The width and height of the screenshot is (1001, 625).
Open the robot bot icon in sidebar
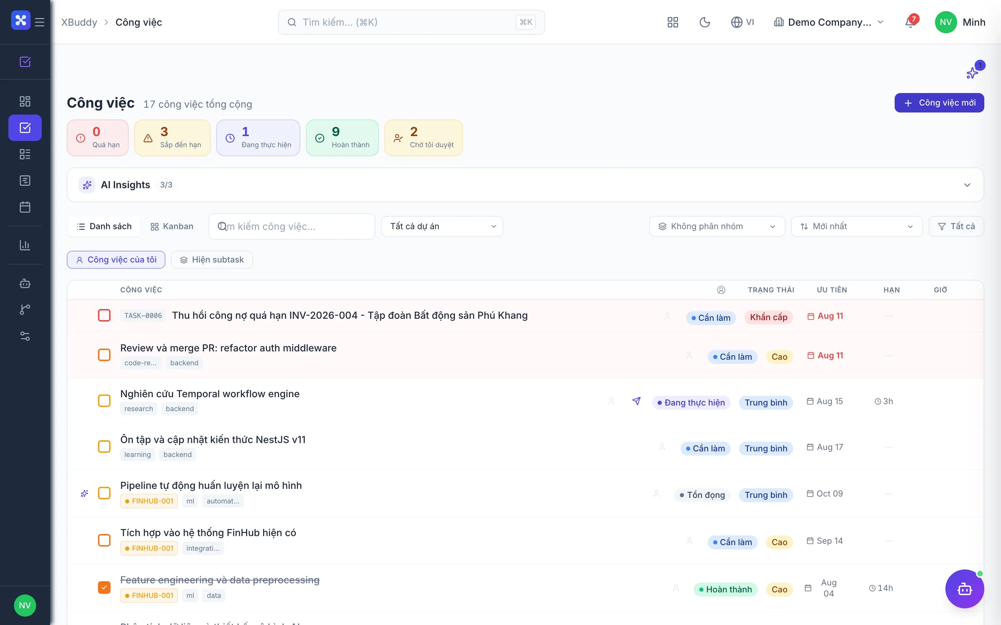tap(25, 283)
